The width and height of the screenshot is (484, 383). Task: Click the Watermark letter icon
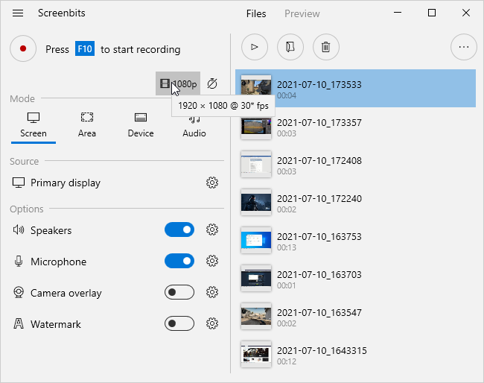[19, 323]
